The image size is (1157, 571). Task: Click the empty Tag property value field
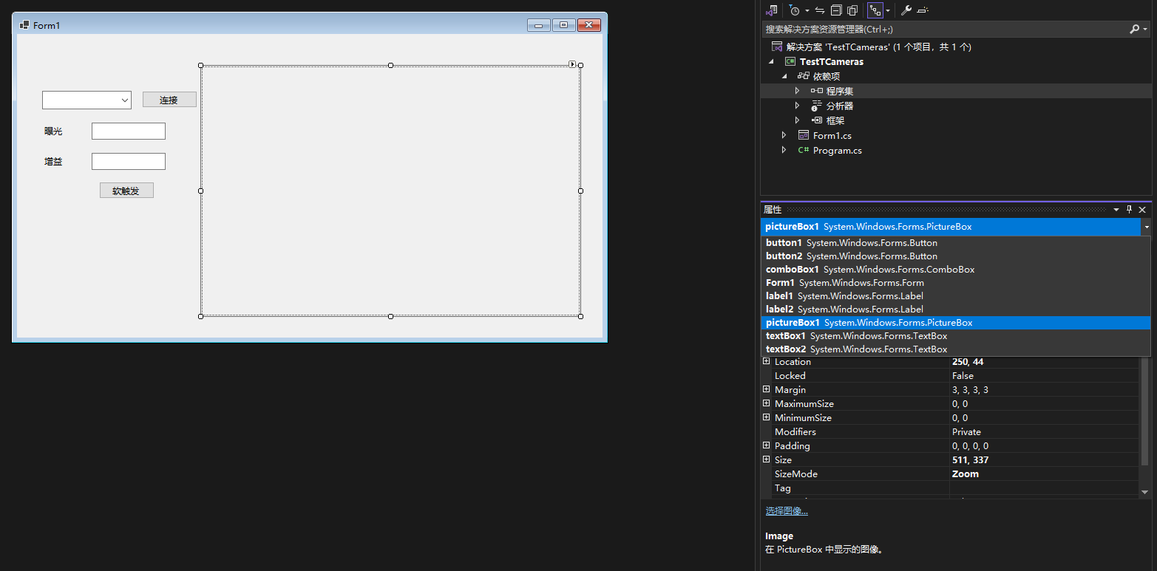1044,488
